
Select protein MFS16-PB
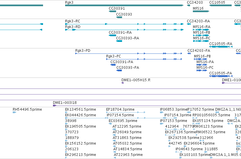point(201,59)
